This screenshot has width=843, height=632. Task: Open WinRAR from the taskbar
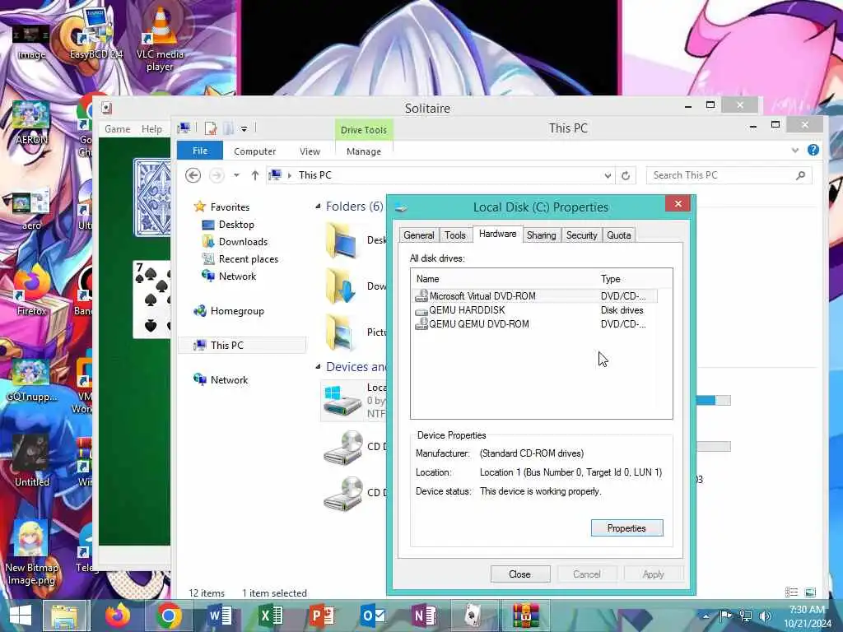(x=525, y=616)
